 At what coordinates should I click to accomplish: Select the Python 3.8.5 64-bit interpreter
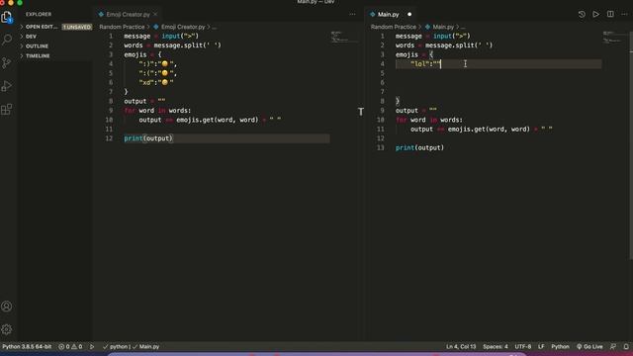[x=27, y=347]
